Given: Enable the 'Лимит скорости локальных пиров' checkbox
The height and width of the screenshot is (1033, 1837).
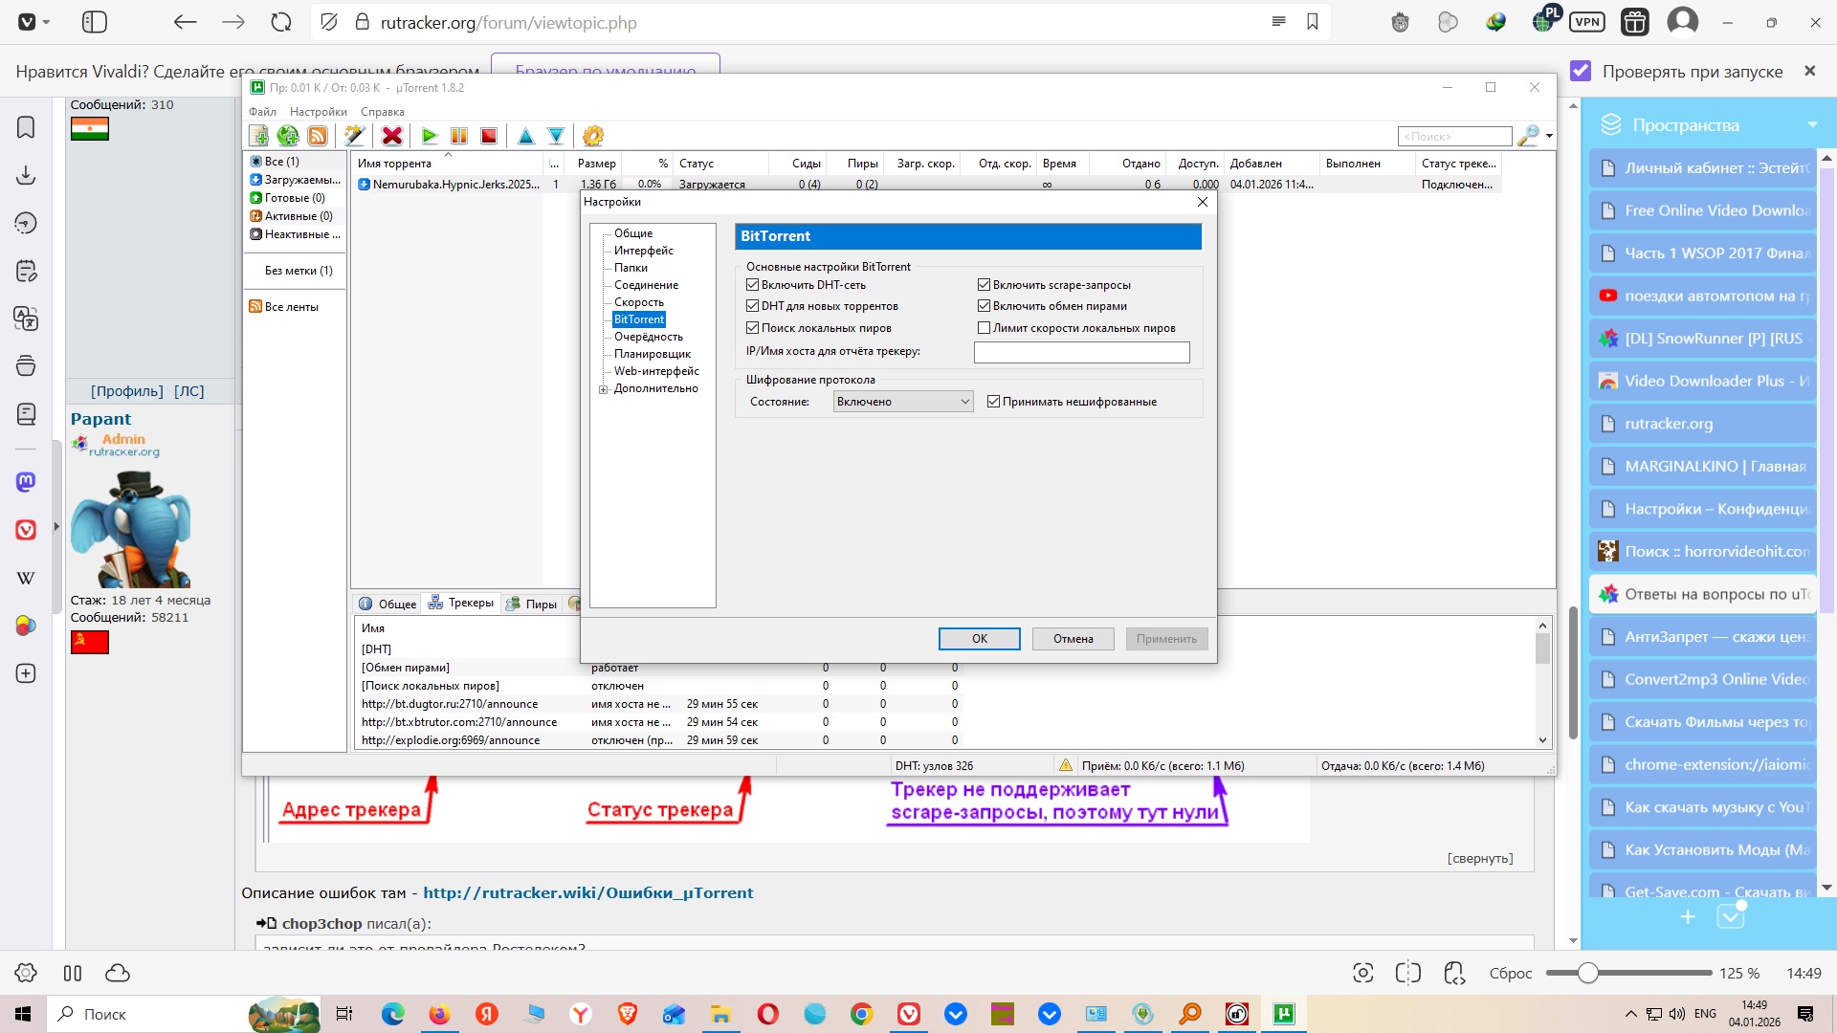Looking at the screenshot, I should pyautogui.click(x=984, y=328).
